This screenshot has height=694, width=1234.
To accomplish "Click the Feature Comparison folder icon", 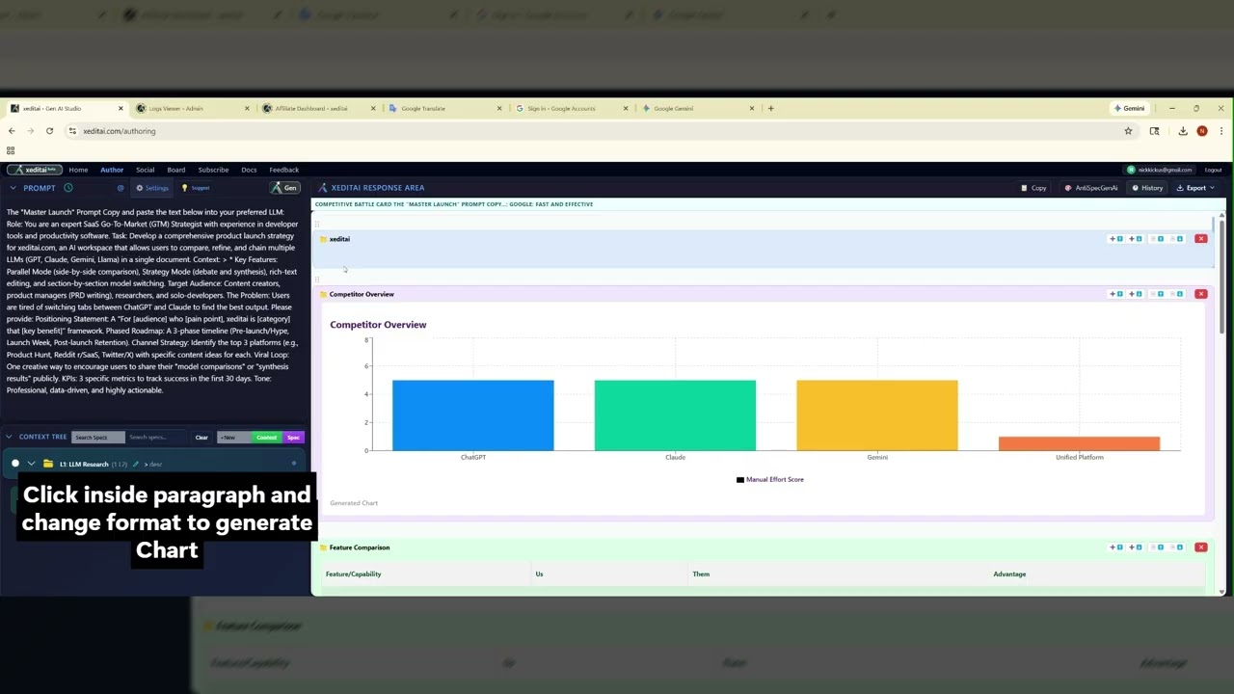I will 323,547.
